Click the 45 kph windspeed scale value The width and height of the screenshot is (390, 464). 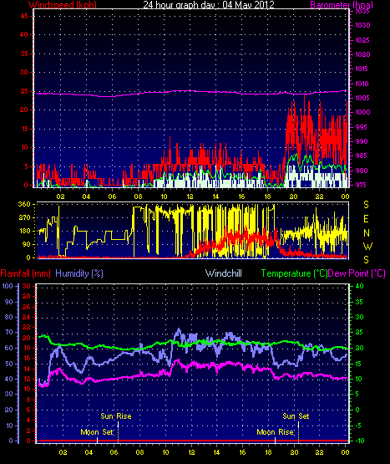coord(24,16)
